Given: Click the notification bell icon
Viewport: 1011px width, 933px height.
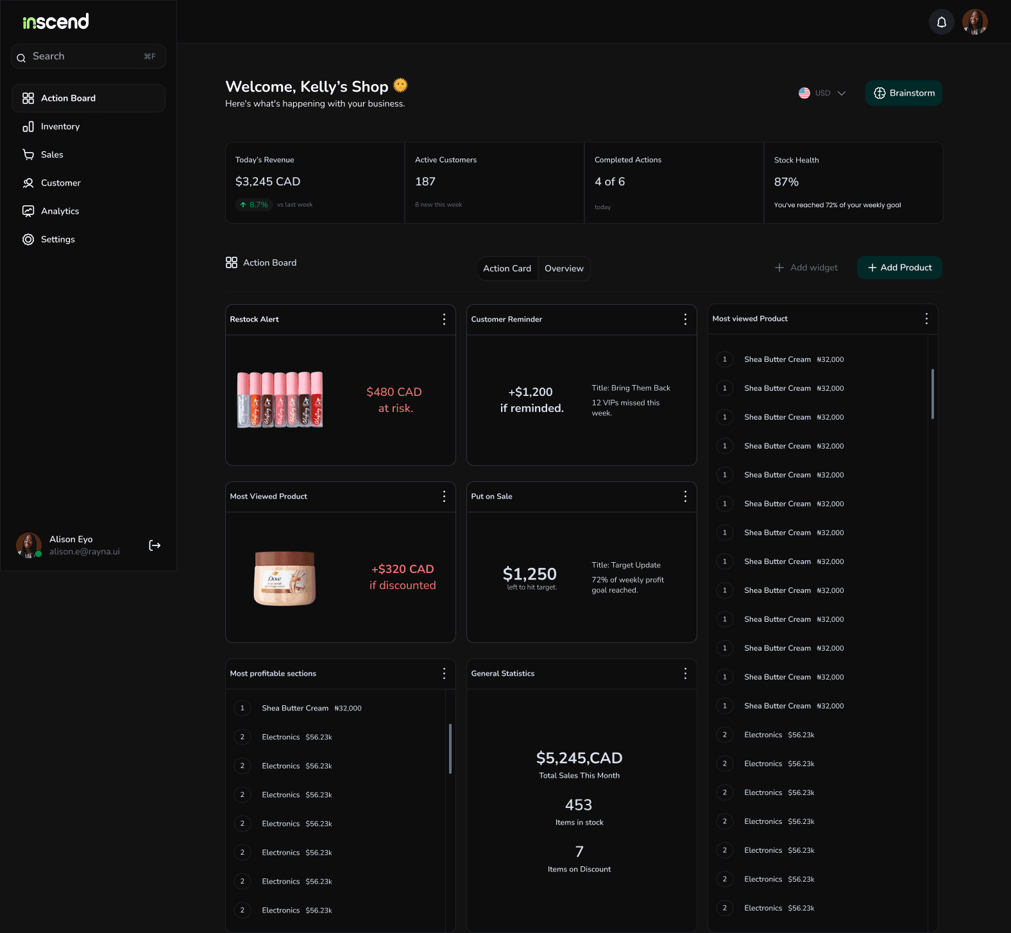Looking at the screenshot, I should tap(941, 22).
